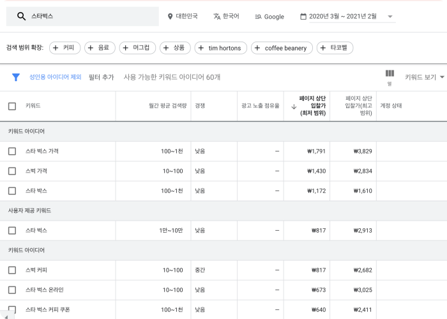Select the 2020년 3월 ~ 2021년 2월 date range
The height and width of the screenshot is (319, 447).
tap(343, 16)
